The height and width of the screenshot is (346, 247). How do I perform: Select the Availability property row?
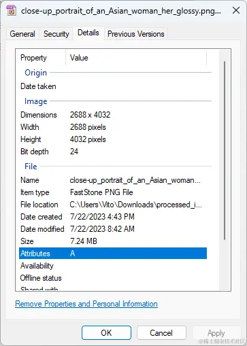pos(113,266)
